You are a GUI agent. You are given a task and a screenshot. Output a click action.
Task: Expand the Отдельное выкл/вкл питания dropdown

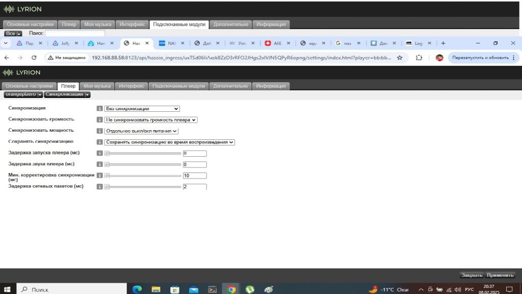point(141,131)
